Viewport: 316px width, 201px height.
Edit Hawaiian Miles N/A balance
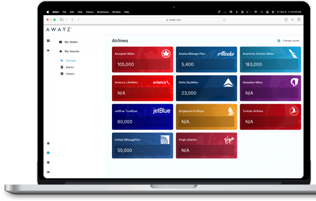click(x=270, y=93)
